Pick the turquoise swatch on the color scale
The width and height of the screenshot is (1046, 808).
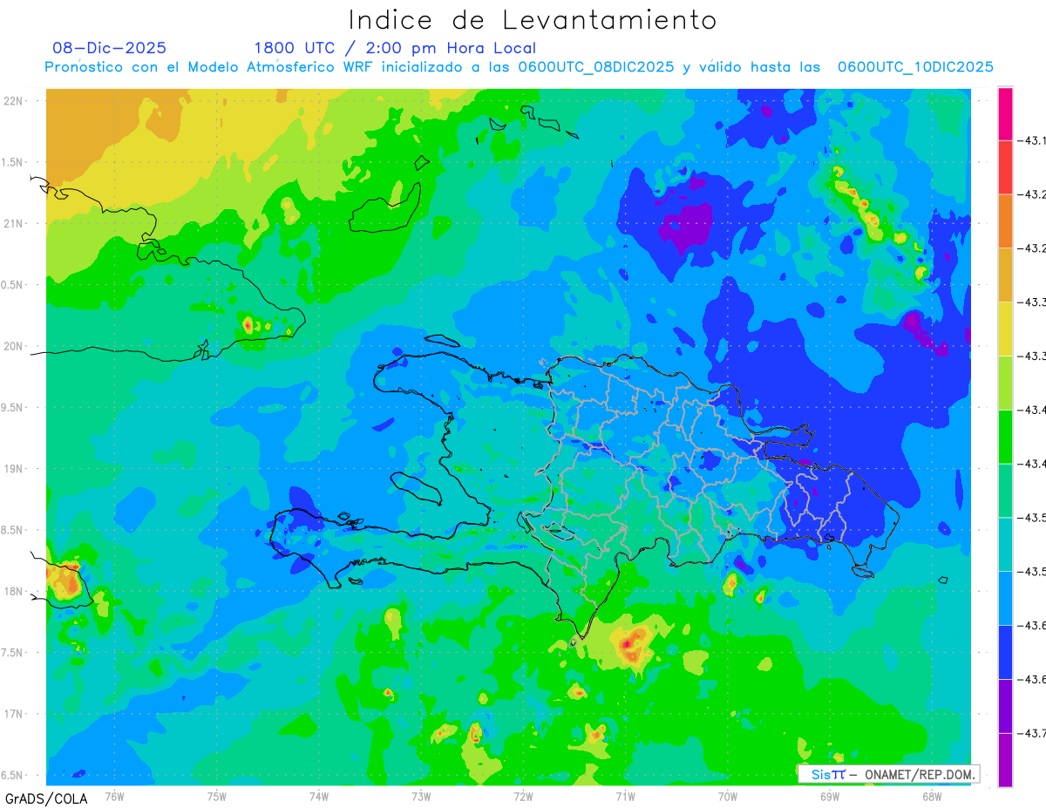click(1005, 544)
